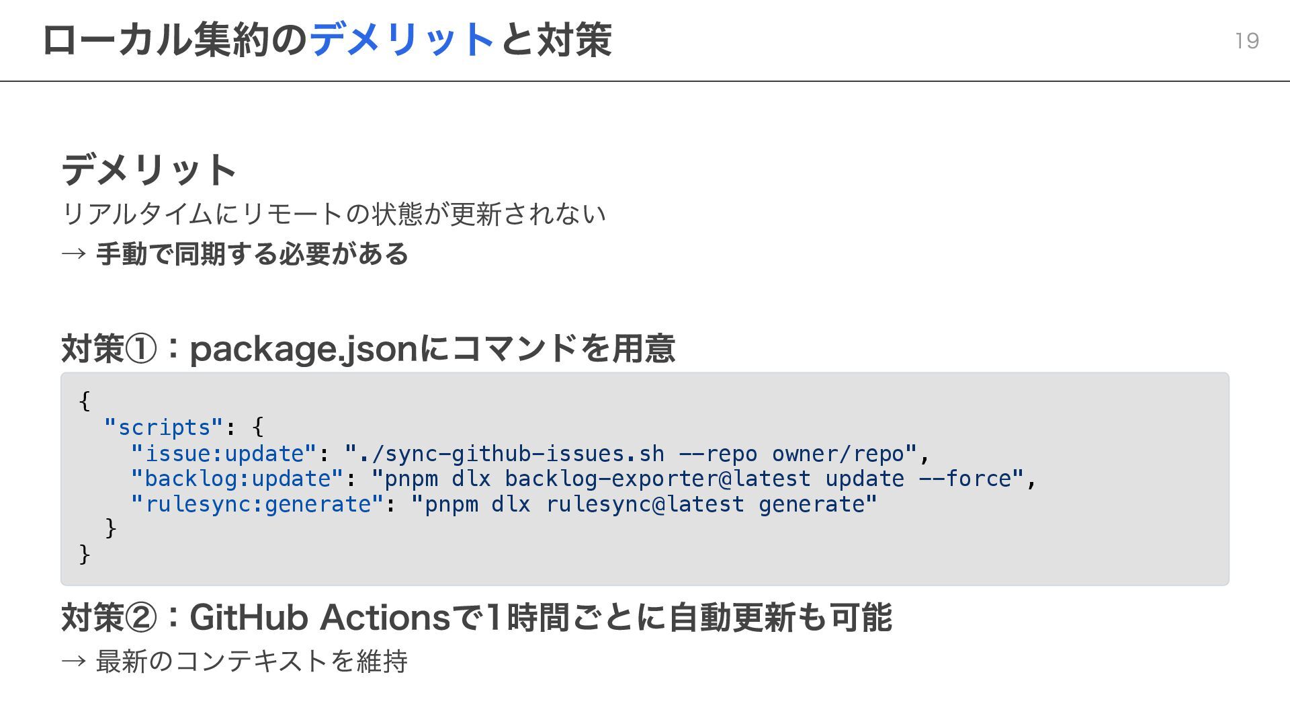Click the blue word "デメリット" in title
Screen dimensions: 1290x726
(x=402, y=40)
